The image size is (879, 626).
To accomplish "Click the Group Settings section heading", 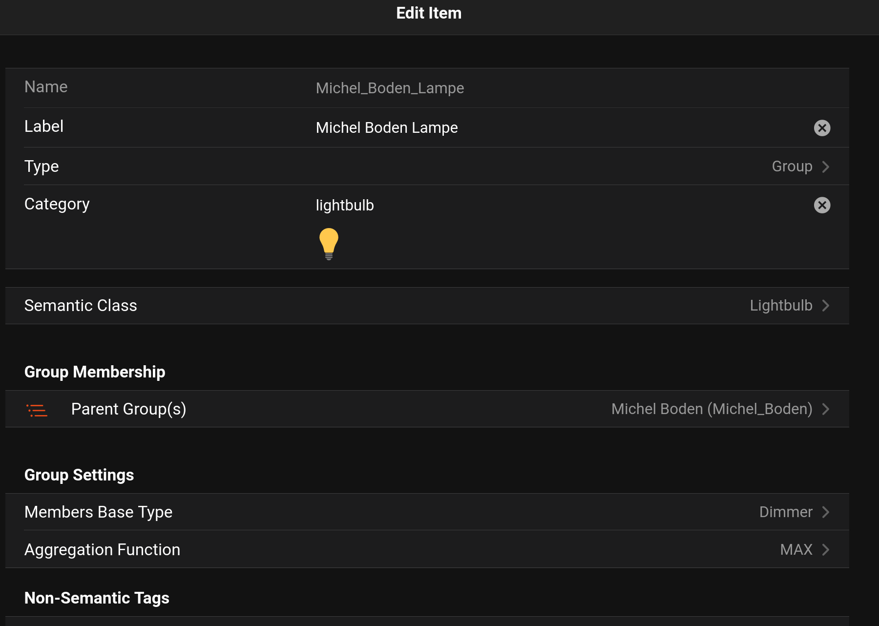I will (79, 475).
